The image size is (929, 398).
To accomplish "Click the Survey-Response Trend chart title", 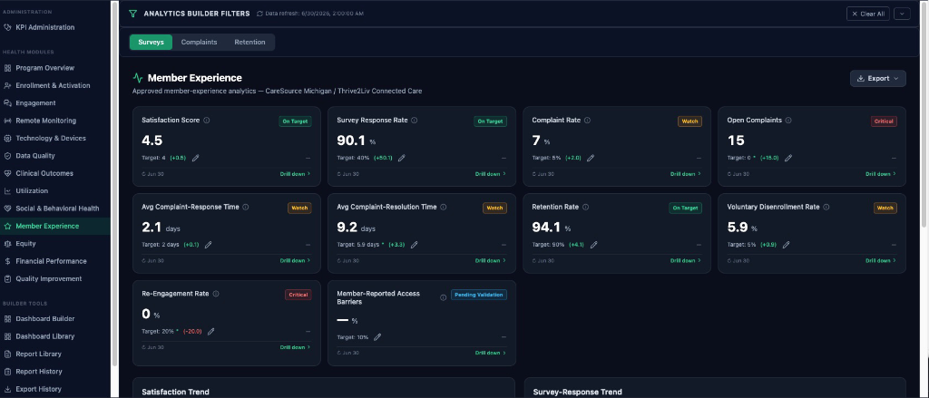I will point(577,392).
